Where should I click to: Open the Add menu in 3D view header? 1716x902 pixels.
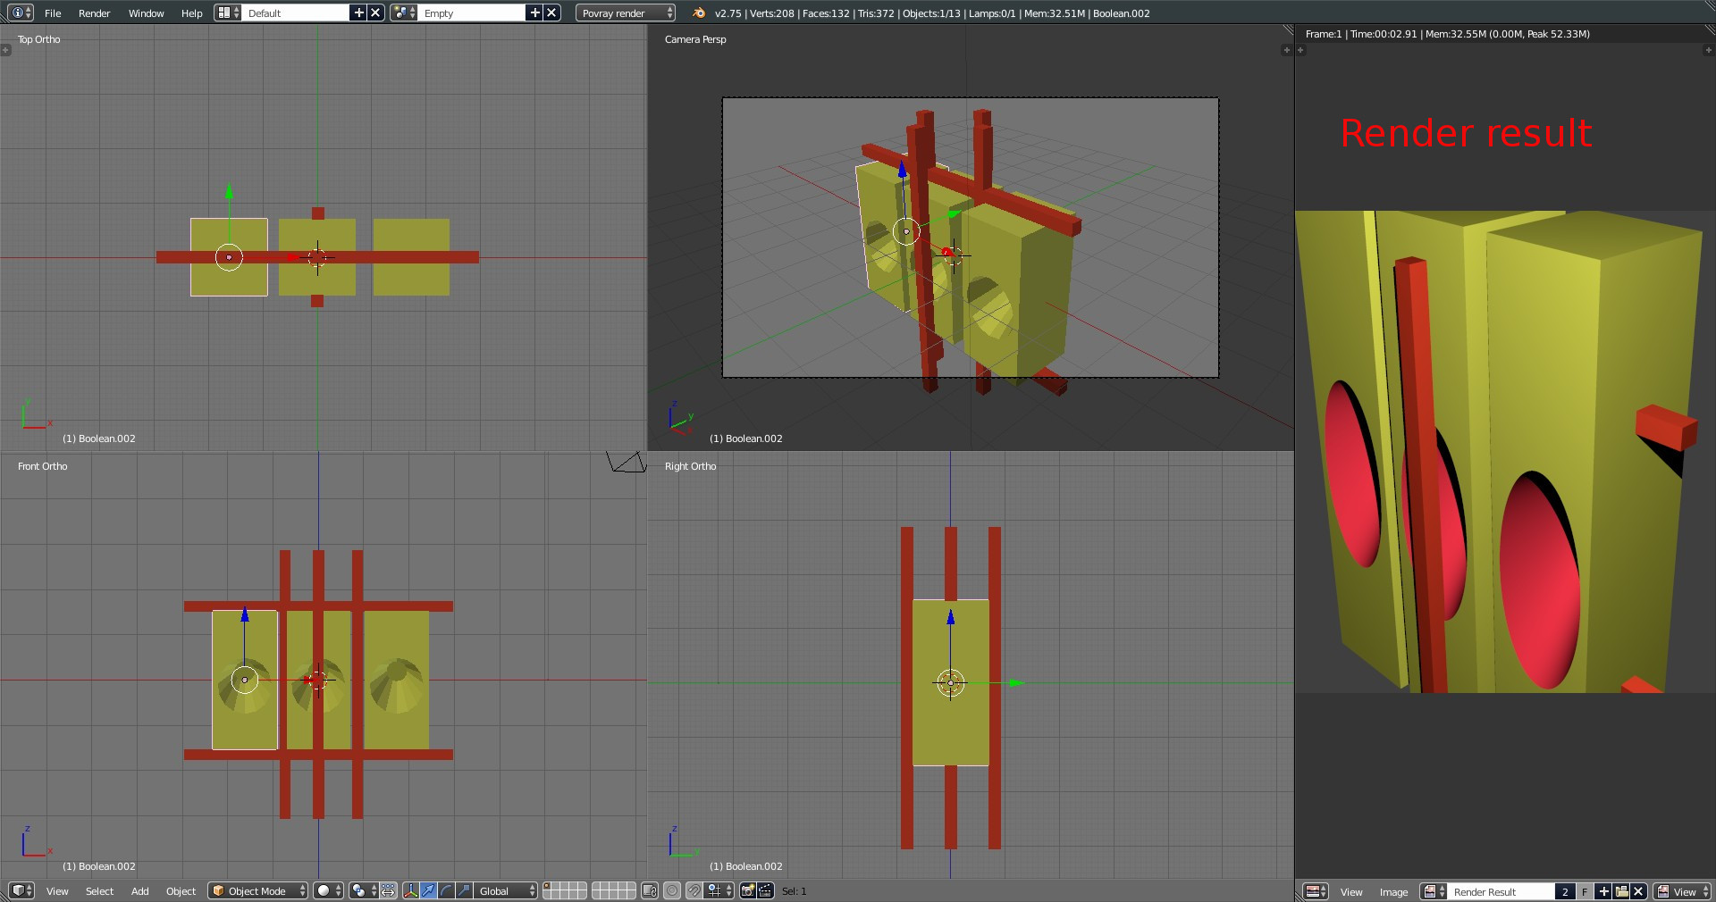(140, 891)
